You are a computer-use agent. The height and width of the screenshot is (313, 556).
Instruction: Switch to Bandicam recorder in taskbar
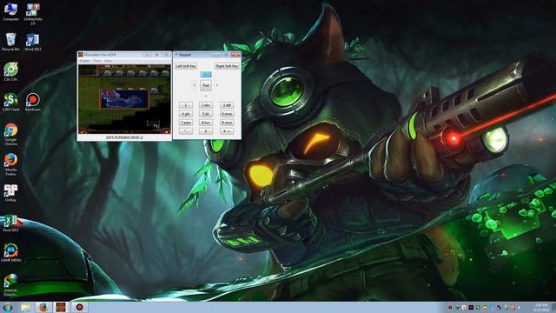[79, 307]
